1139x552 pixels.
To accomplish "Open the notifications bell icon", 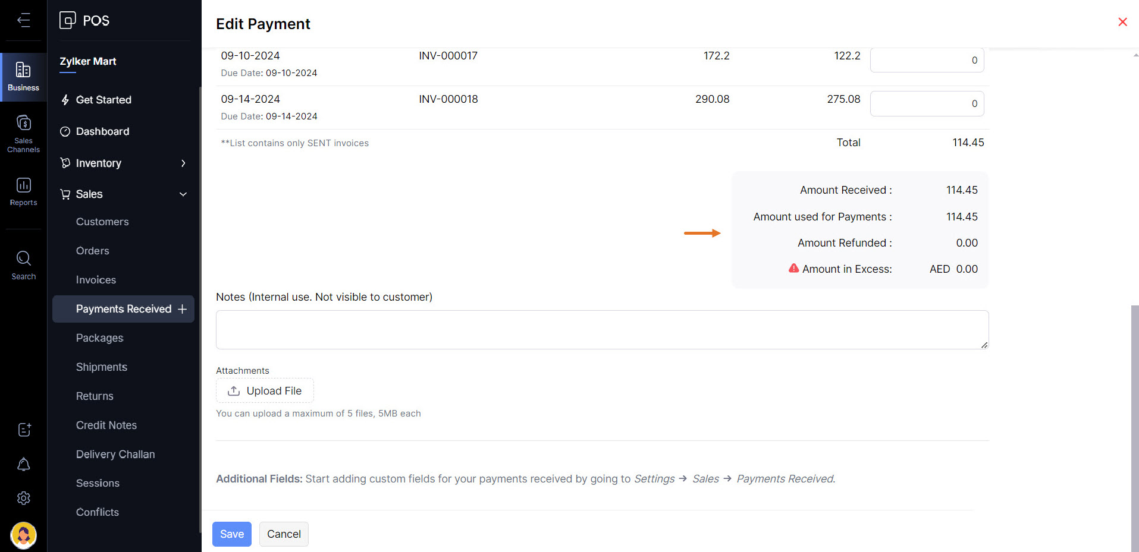I will click(x=24, y=464).
